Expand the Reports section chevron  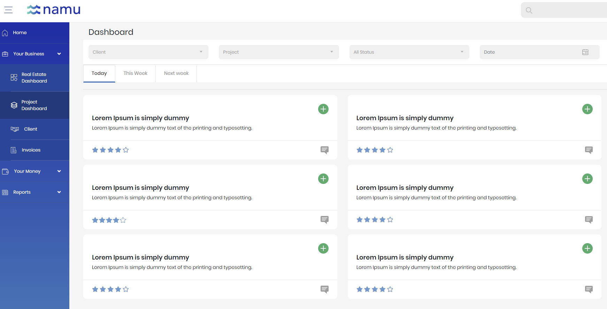click(59, 192)
